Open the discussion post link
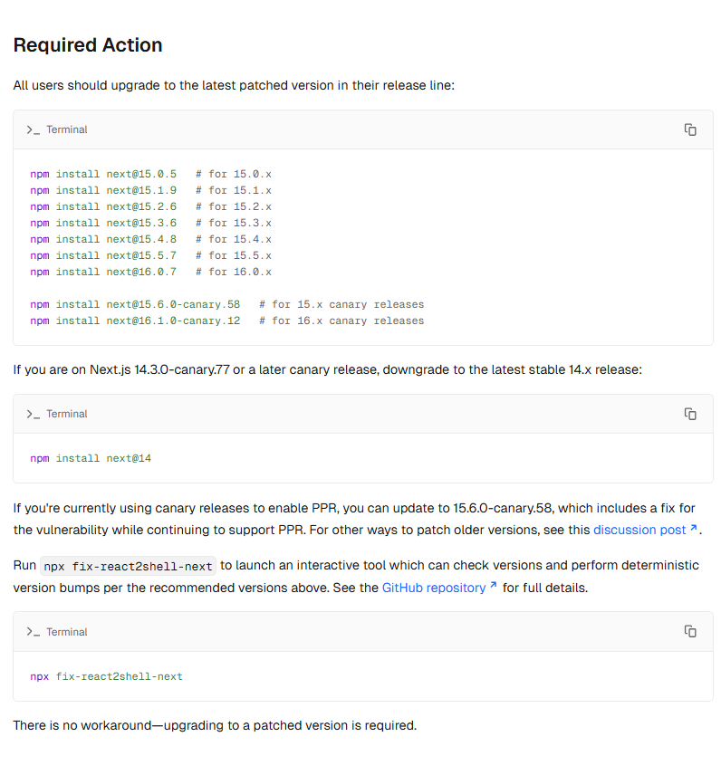Viewport: 721px width, 775px height. 639,530
